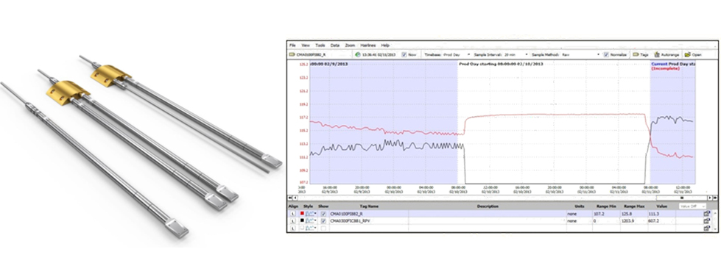This screenshot has width=721, height=274.
Task: Click line style icon of CMA0300FIC881_RPV row
Action: (x=312, y=221)
